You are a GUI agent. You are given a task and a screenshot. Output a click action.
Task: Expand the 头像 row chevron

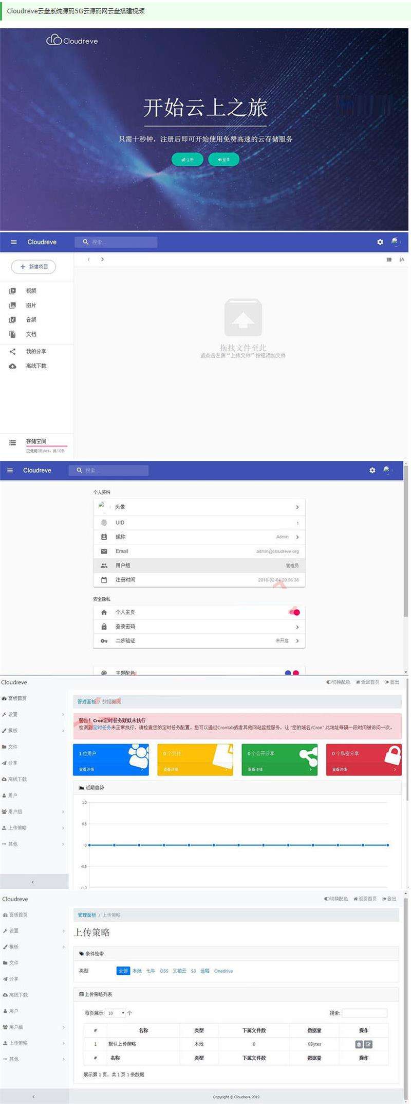[297, 507]
